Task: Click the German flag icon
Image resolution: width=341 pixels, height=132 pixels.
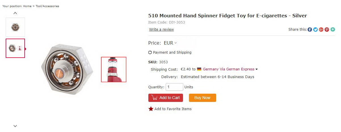Action: [199, 69]
